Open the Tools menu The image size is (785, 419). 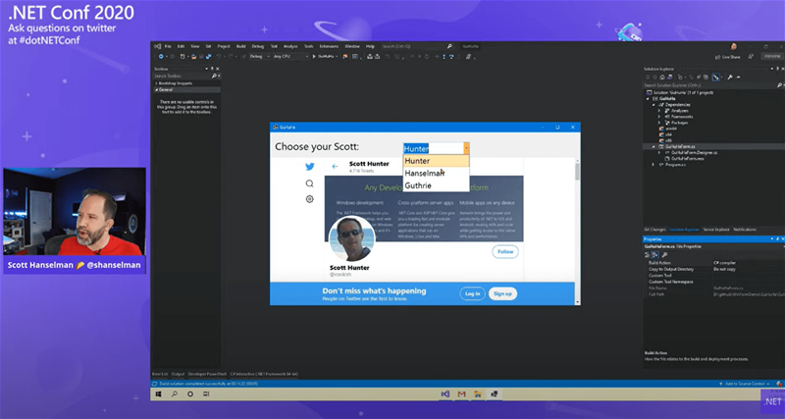pos(308,46)
